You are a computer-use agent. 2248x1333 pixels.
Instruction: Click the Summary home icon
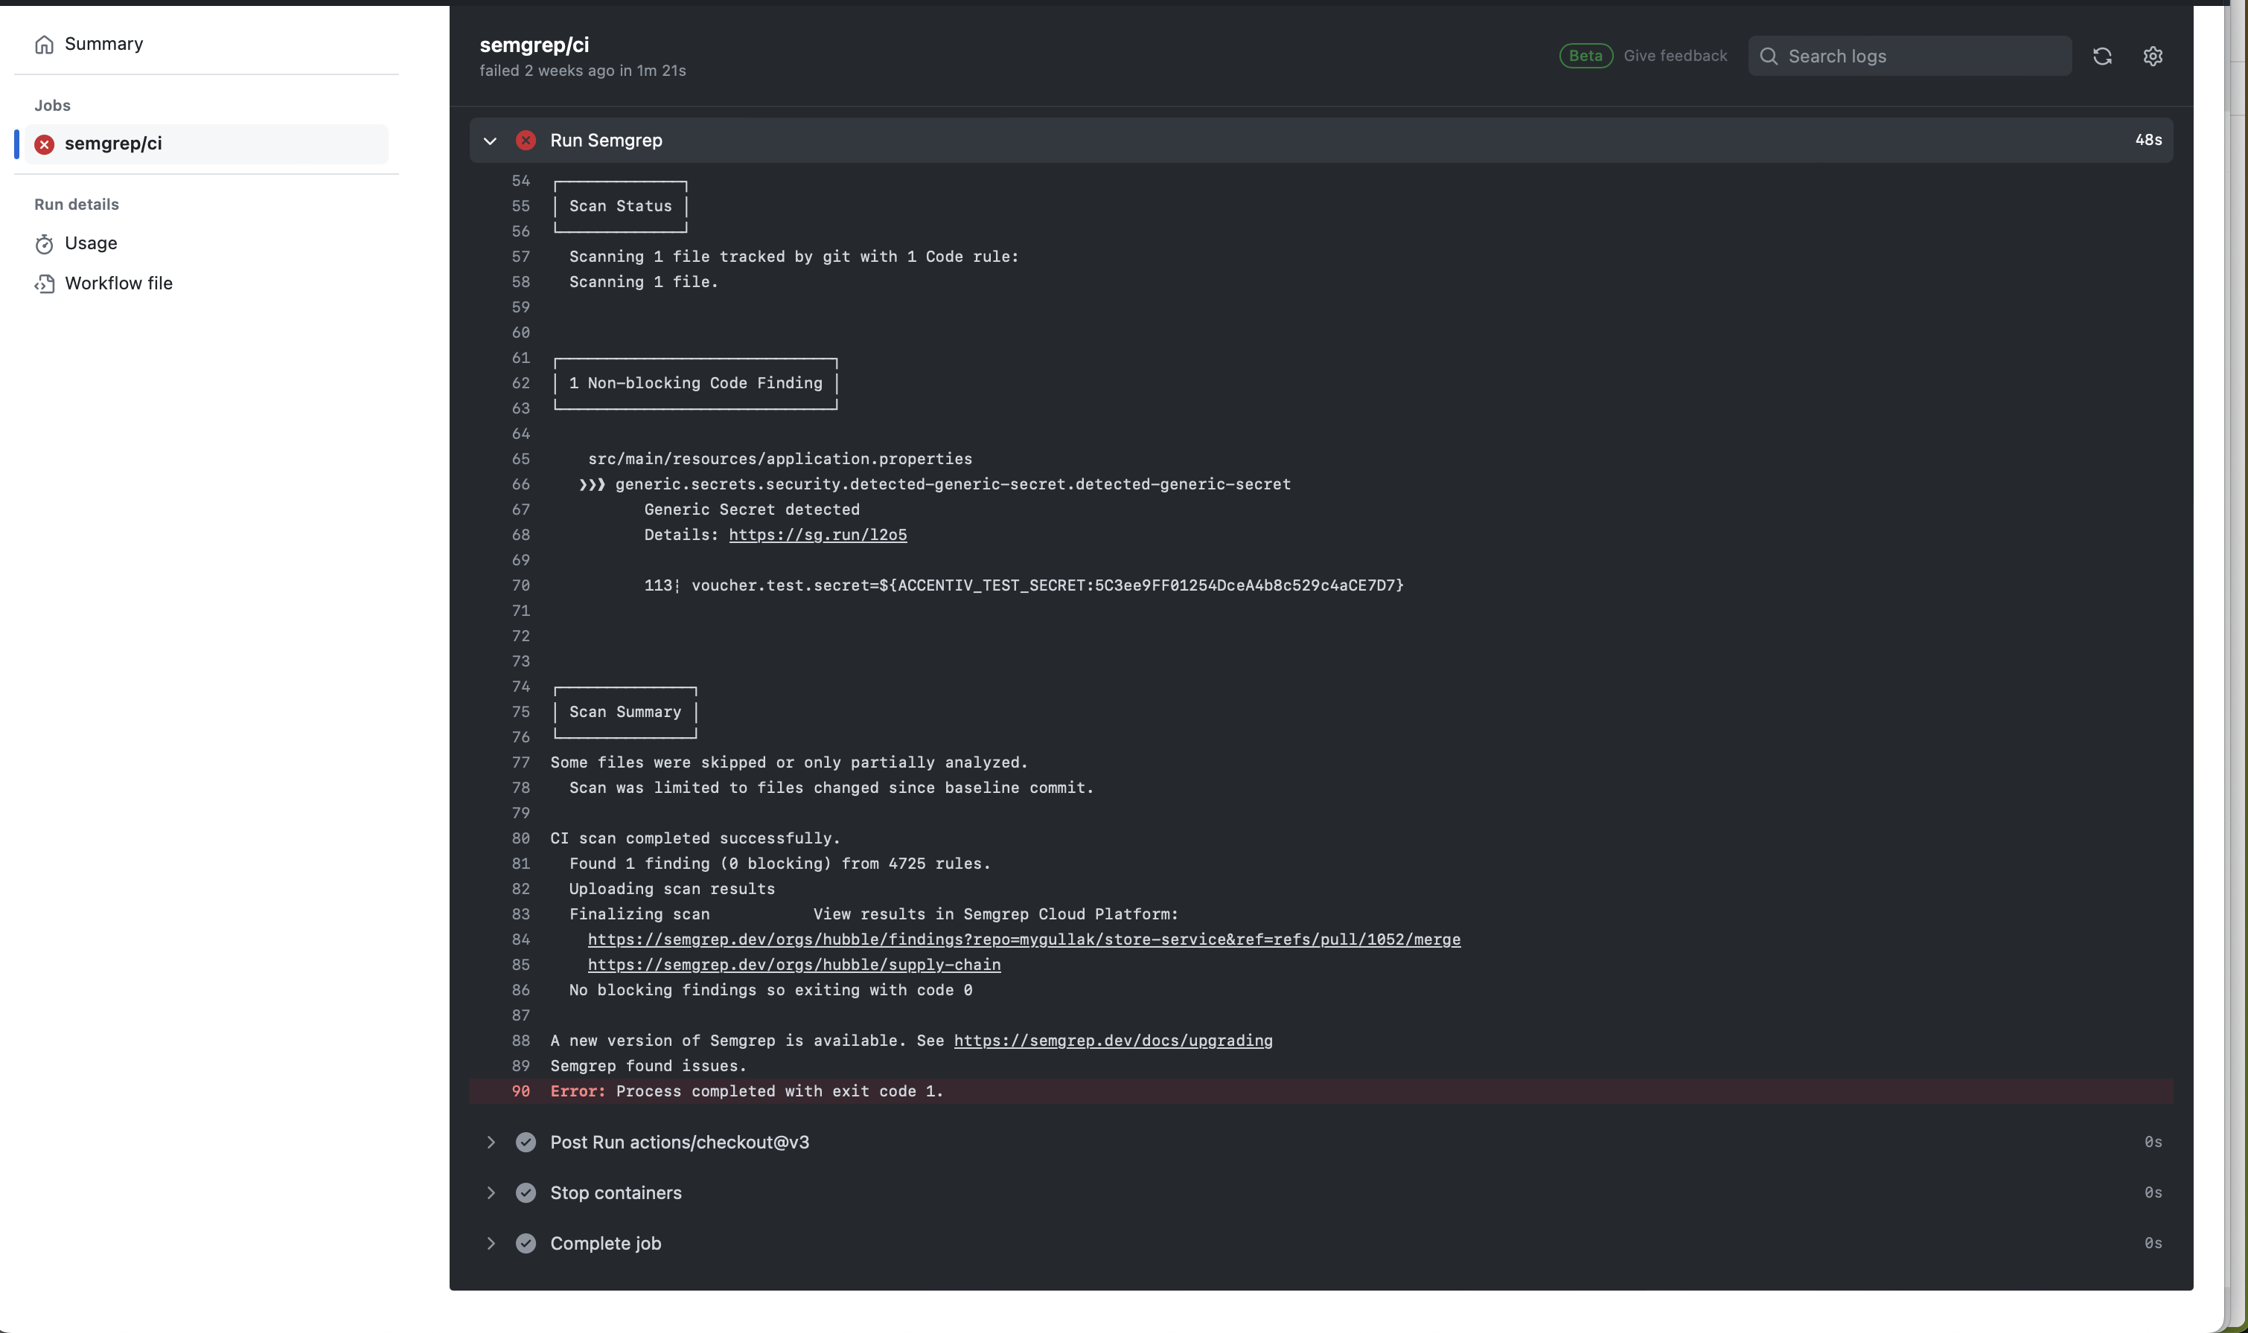(45, 43)
